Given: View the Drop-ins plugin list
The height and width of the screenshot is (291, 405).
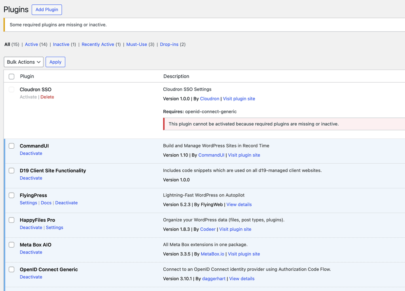Looking at the screenshot, I should coord(169,44).
